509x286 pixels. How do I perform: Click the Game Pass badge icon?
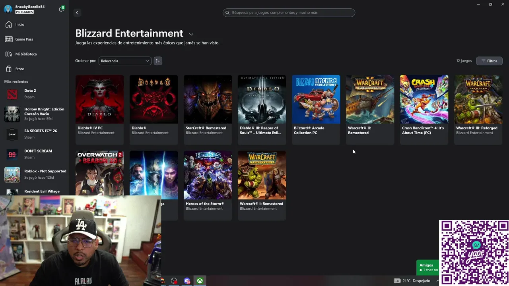tap(9, 39)
